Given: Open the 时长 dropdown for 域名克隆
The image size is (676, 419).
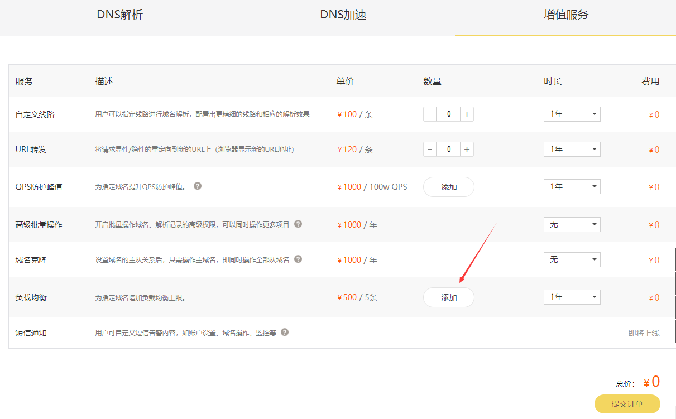Looking at the screenshot, I should 572,259.
